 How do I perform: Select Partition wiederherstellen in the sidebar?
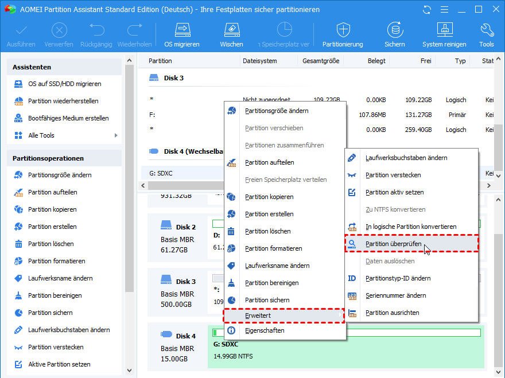[x=63, y=101]
